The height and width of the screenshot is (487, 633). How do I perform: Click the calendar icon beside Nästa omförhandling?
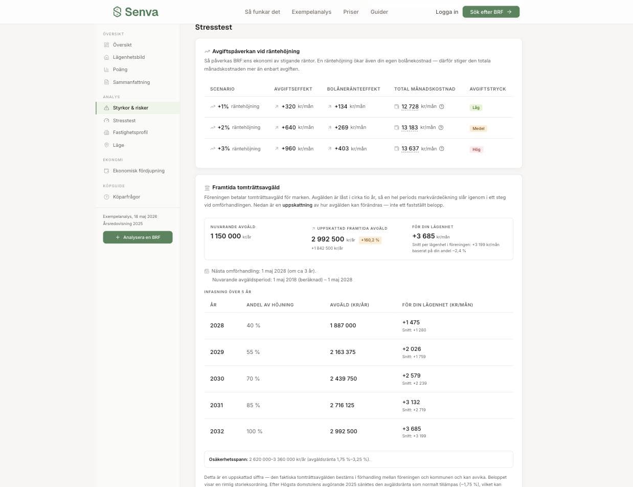tap(207, 271)
